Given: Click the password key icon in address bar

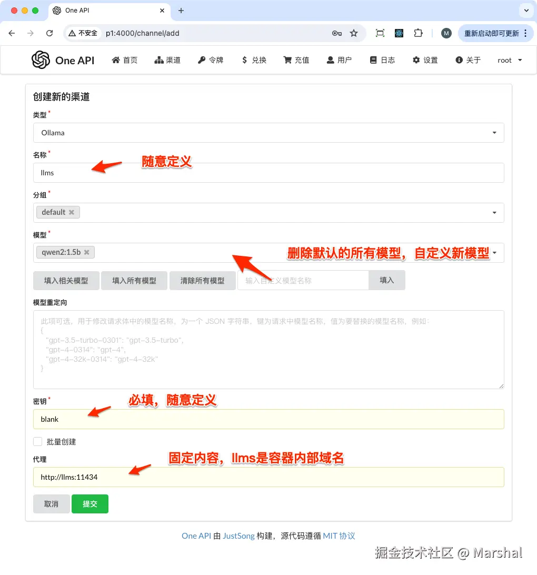Looking at the screenshot, I should (336, 33).
